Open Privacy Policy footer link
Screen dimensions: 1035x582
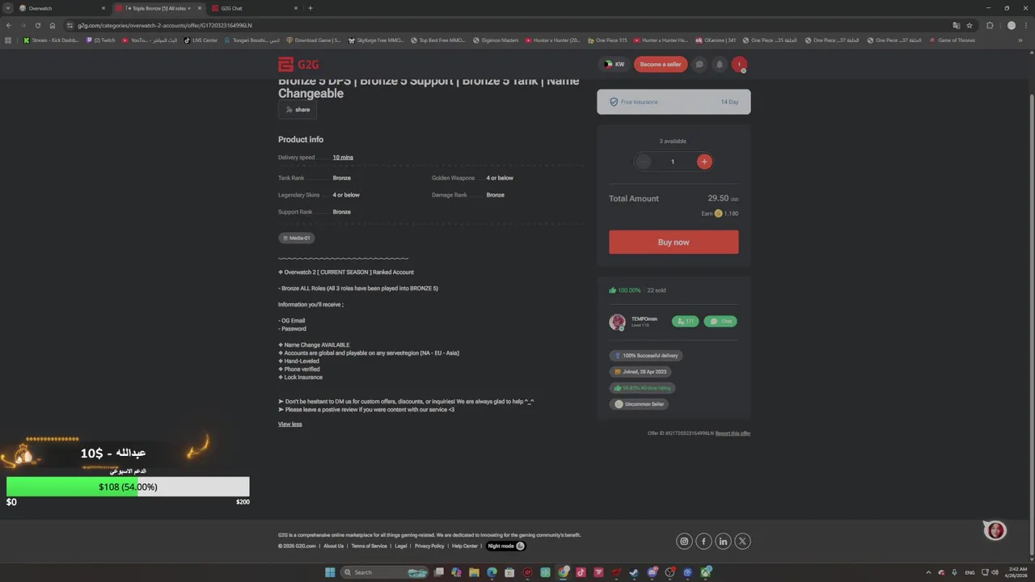[x=429, y=546]
